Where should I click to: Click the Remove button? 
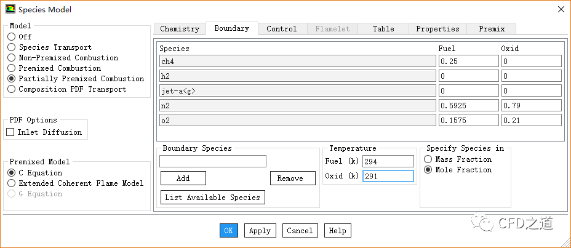click(x=290, y=178)
